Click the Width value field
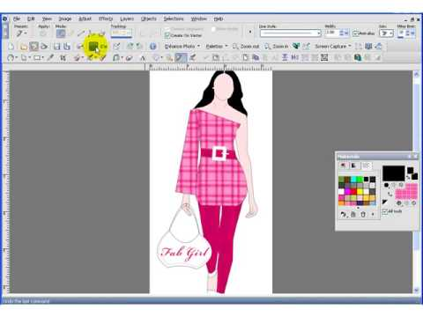Screen dimensions: 423x317 point(331,33)
